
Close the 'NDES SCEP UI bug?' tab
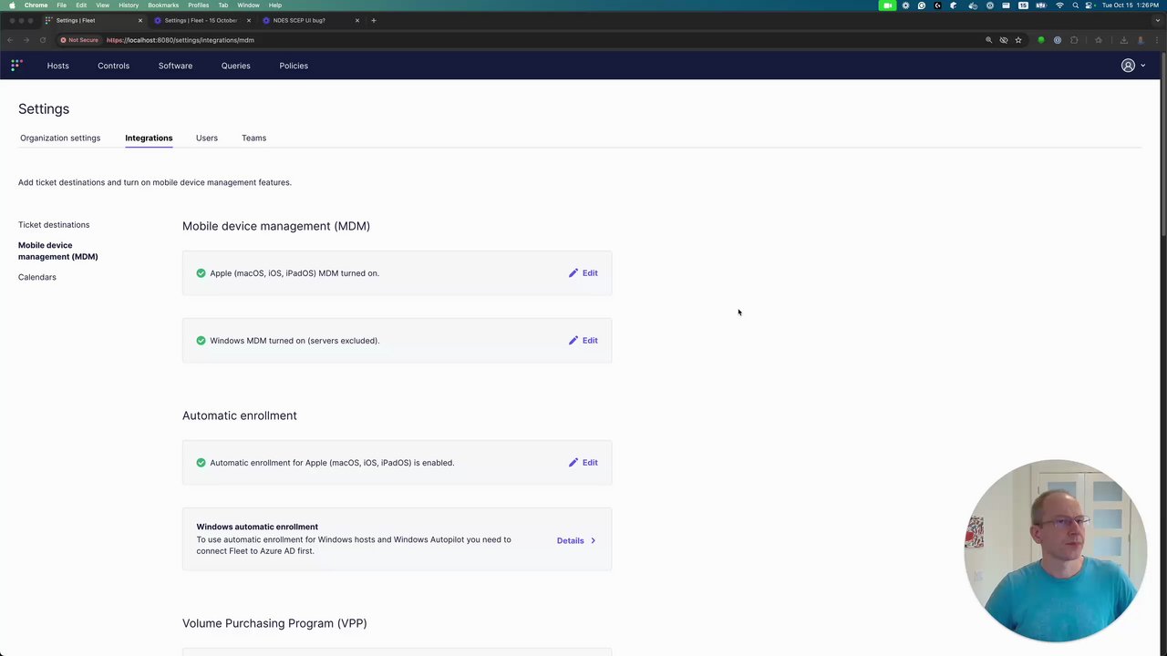pos(357,20)
